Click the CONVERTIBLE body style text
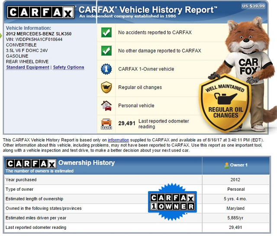Screen dimensions: 277x238 pyautogui.click(x=21, y=45)
